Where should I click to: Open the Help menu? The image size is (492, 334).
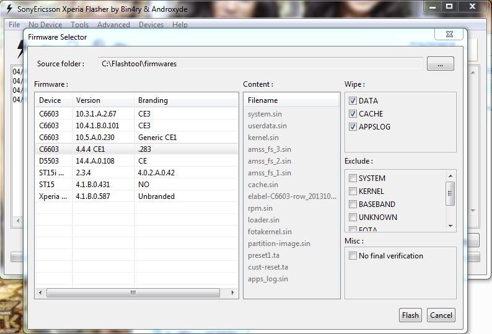180,25
